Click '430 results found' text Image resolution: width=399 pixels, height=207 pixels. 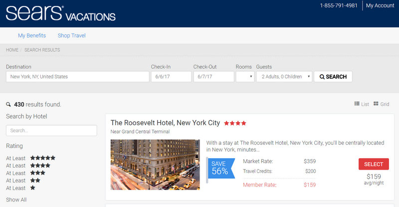point(37,104)
